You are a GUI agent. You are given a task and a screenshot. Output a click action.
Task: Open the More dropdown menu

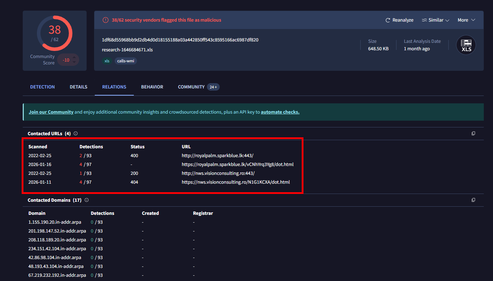pyautogui.click(x=466, y=20)
